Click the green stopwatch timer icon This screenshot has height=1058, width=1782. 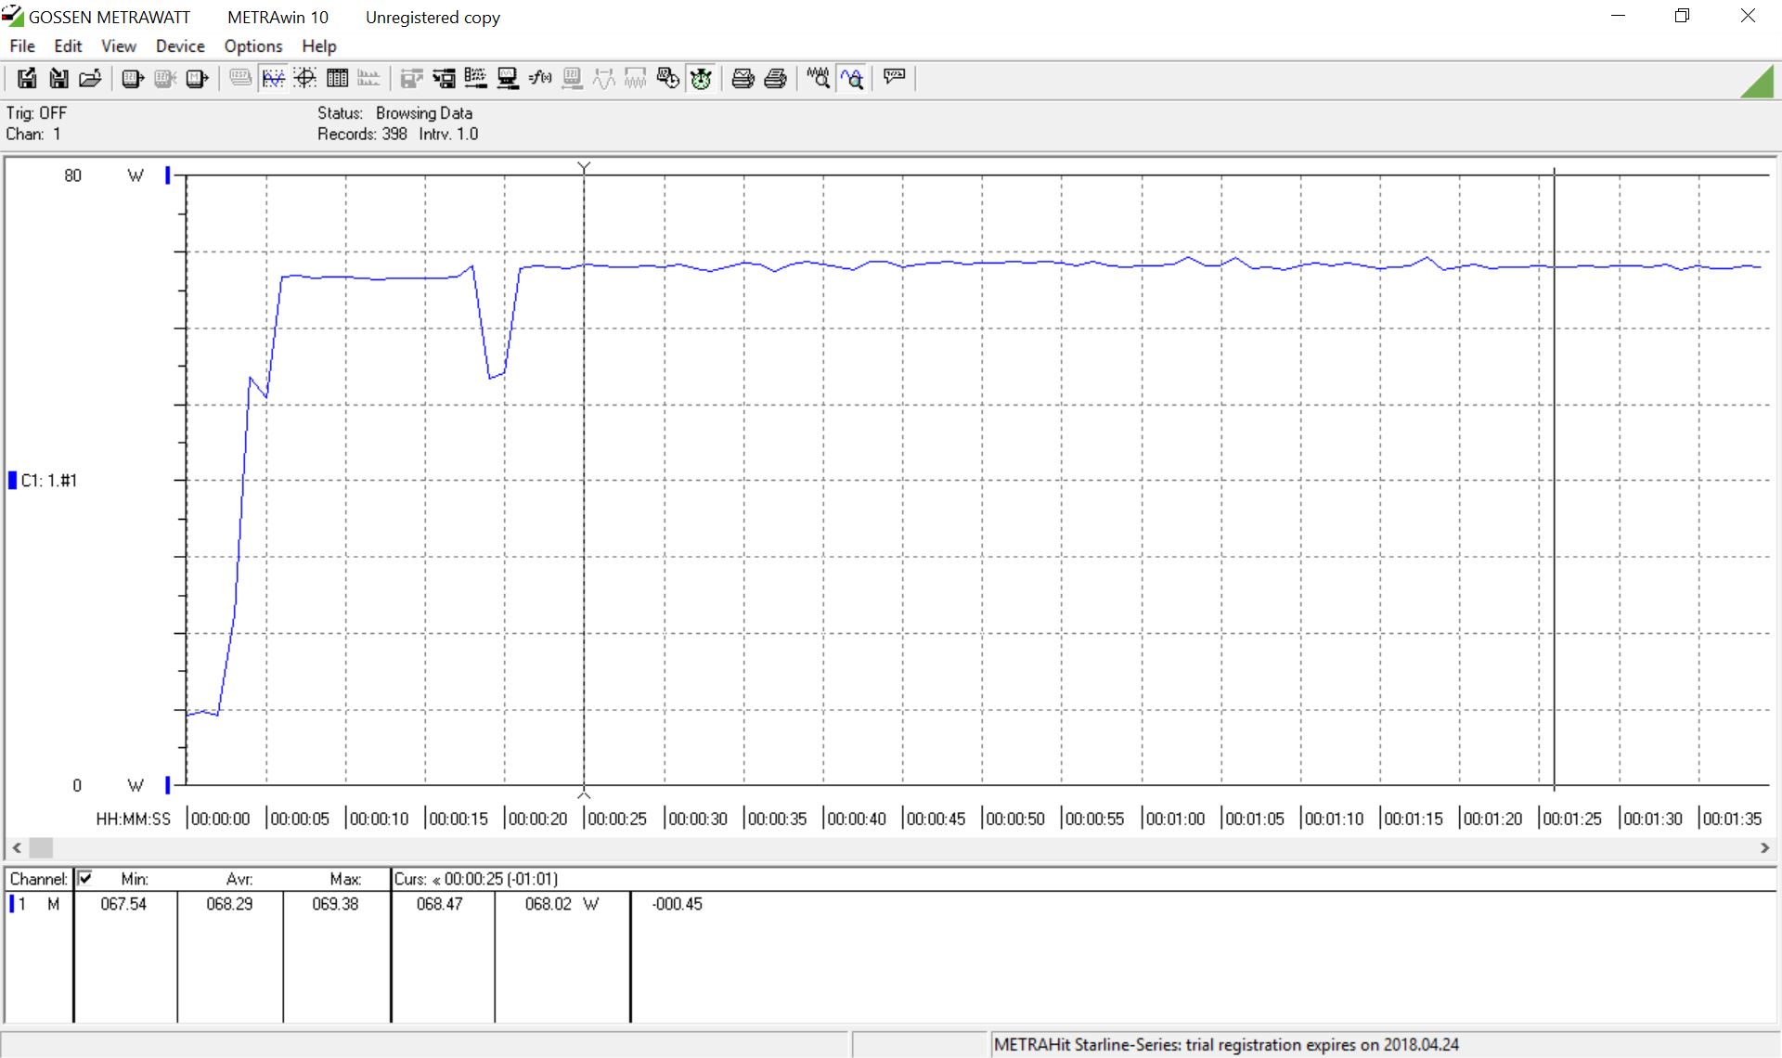702,79
